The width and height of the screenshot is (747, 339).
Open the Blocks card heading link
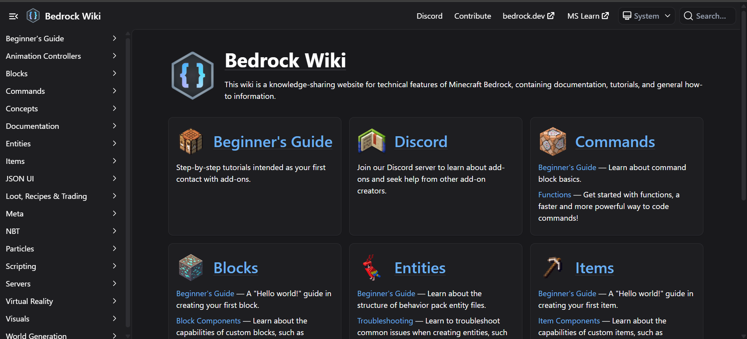tap(236, 268)
